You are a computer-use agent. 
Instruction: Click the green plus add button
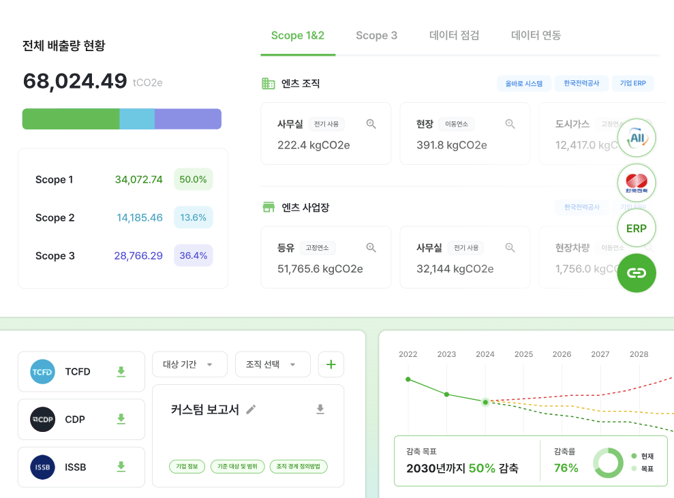(331, 364)
